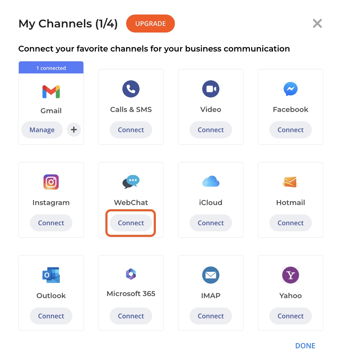
Task: Connect the Microsoft 365 channel
Action: (x=131, y=316)
